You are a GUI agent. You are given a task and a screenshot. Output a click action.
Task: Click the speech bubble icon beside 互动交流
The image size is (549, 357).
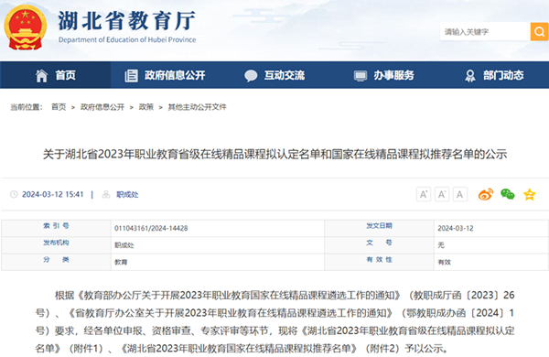click(x=251, y=76)
